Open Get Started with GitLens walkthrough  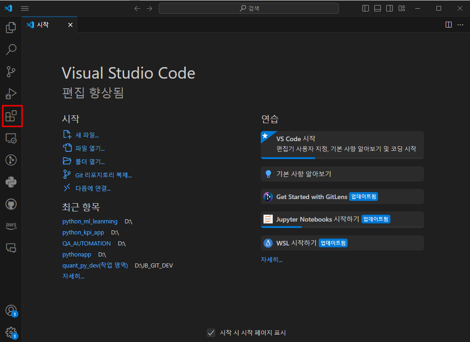click(342, 197)
